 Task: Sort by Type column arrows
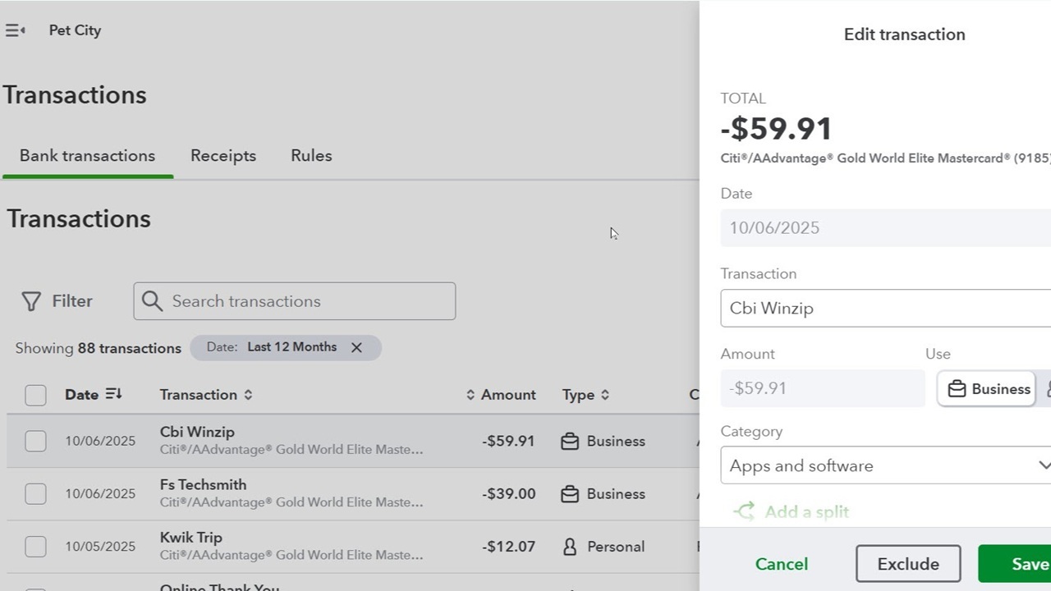[x=605, y=395]
